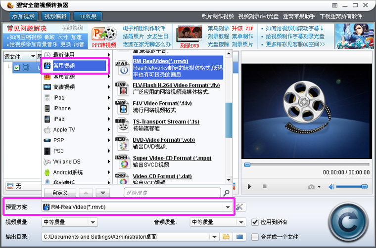Click the DVD format icon
Image resolution: width=376 pixels, height=248 pixels.
tap(123, 144)
